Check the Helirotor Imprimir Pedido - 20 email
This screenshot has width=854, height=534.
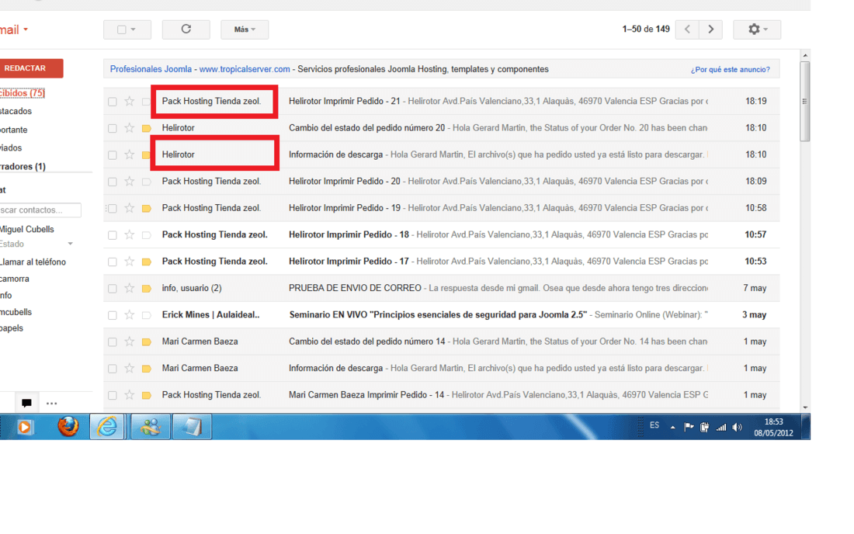(x=113, y=182)
